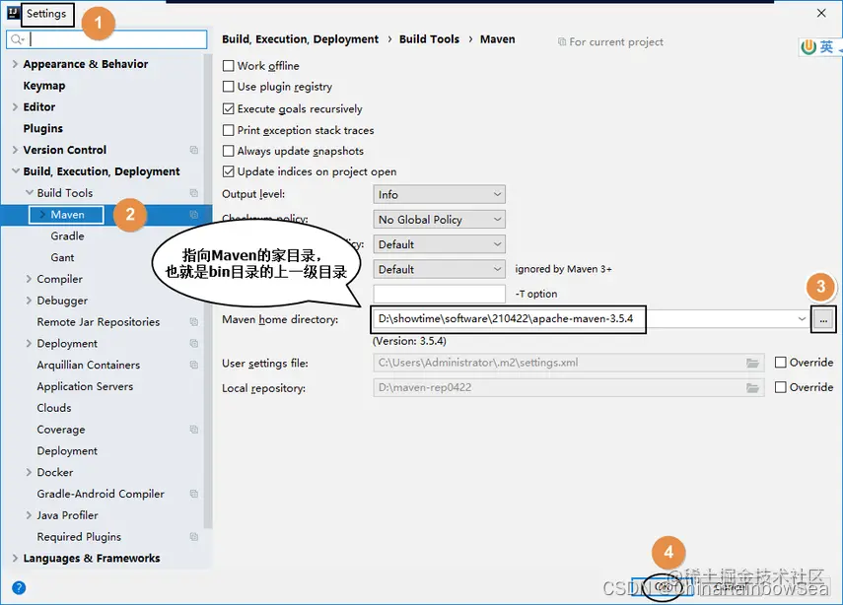The image size is (843, 605).
Task: Open the Output level Info dropdown
Action: 439,194
